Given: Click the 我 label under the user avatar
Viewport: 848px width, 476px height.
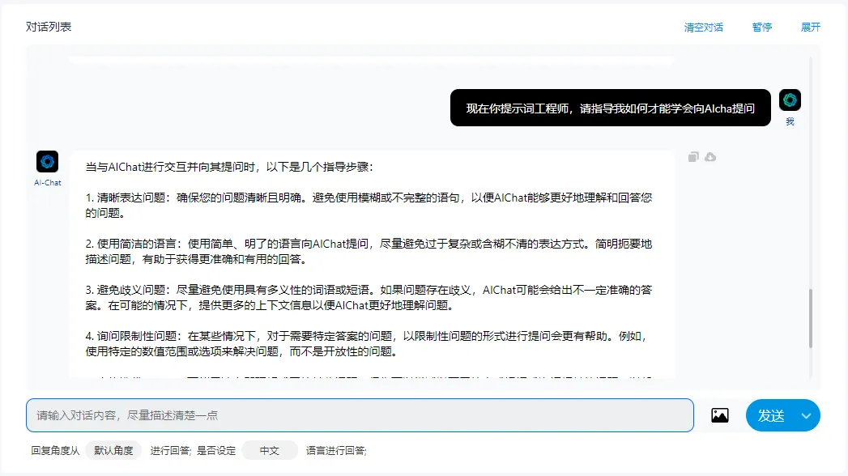Looking at the screenshot, I should pyautogui.click(x=790, y=122).
